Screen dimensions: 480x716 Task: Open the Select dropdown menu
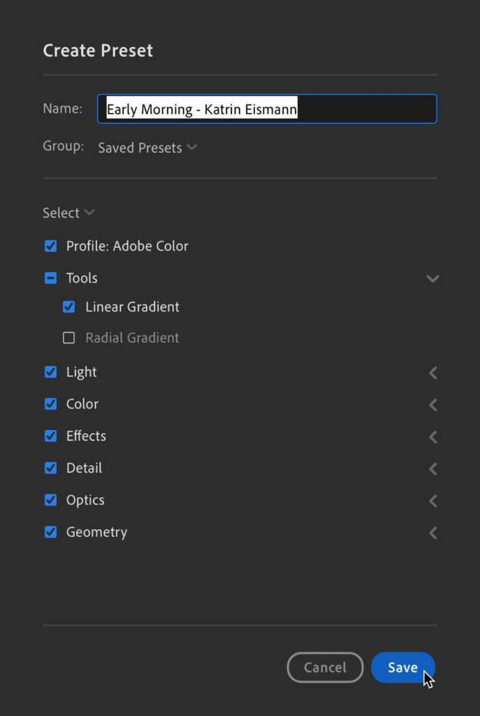[68, 213]
